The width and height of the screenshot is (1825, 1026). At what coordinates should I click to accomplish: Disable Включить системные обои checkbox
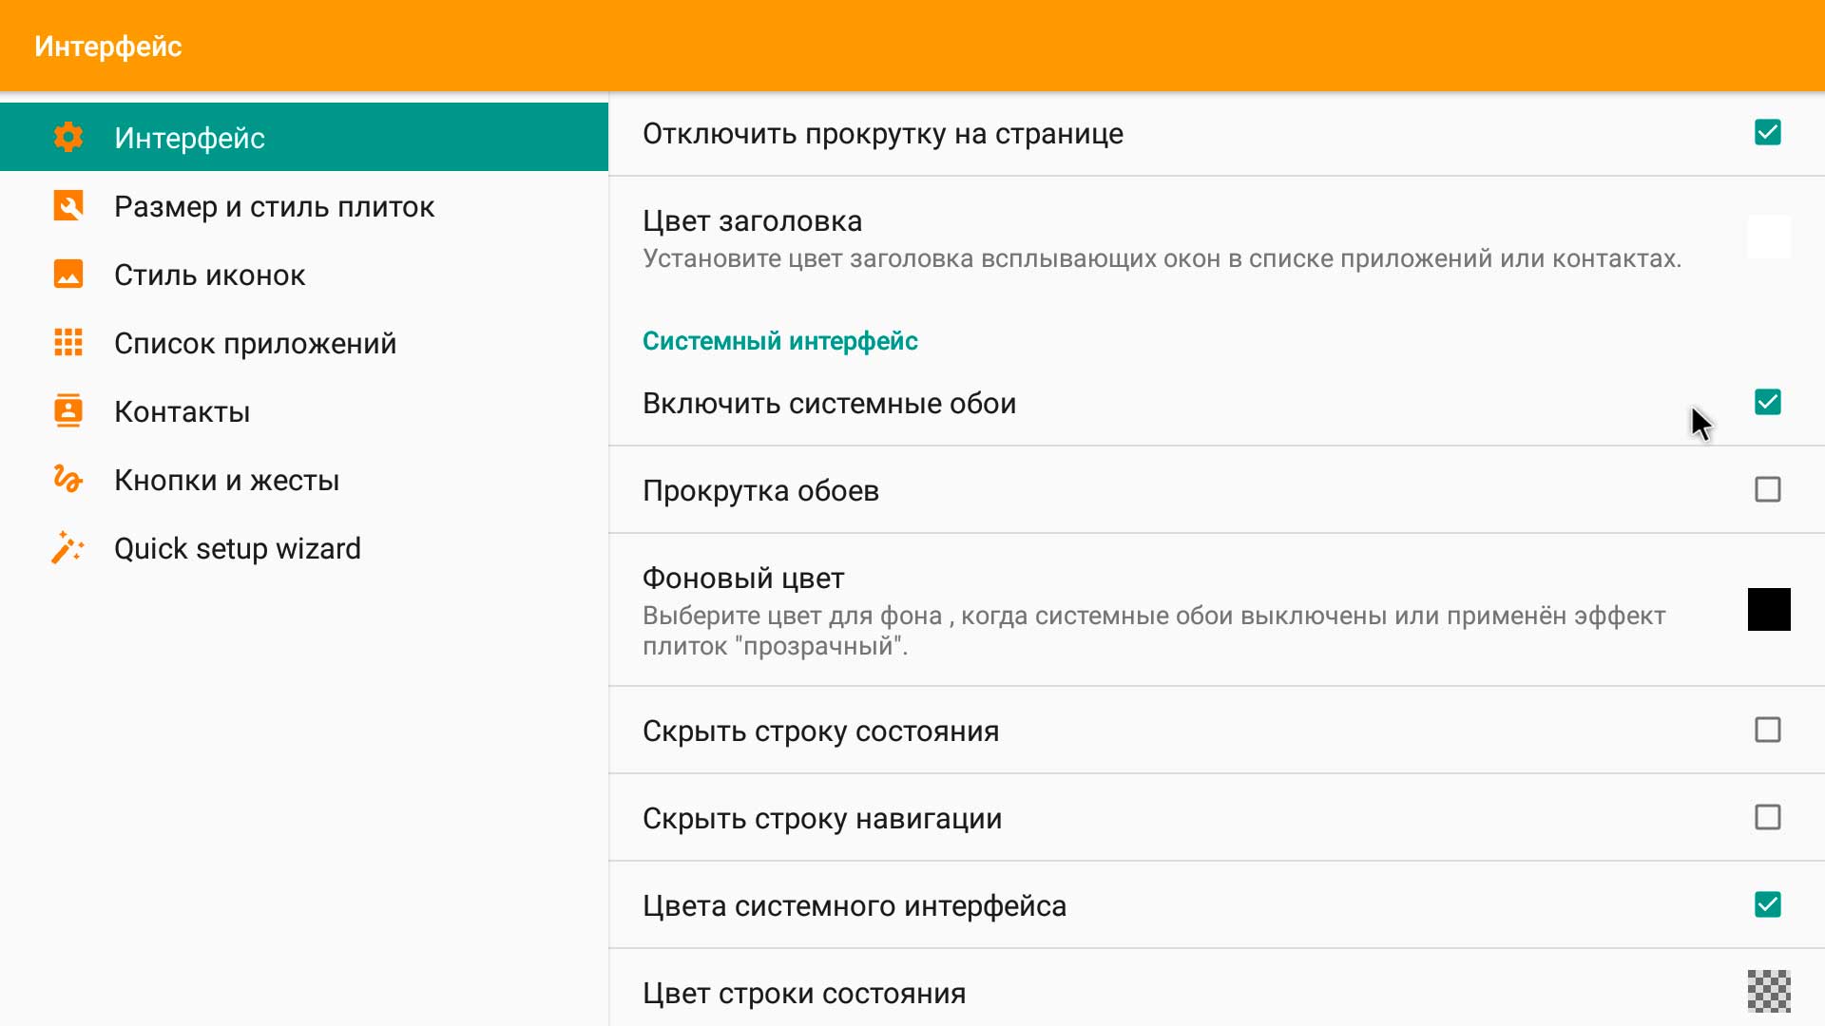click(x=1769, y=401)
